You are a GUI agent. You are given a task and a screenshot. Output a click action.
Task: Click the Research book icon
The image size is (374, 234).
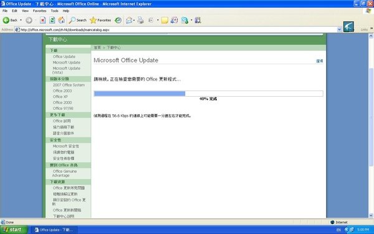click(175, 21)
